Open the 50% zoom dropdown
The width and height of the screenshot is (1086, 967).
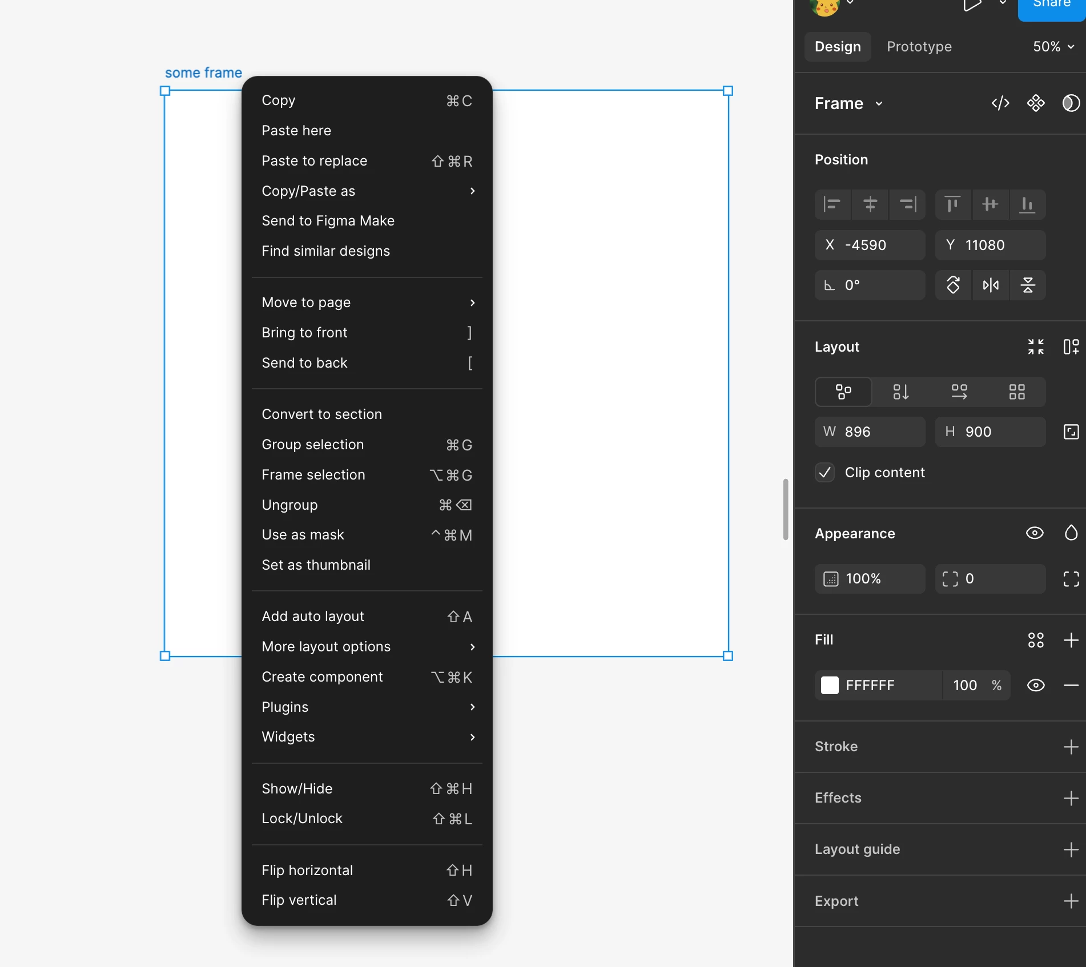(1054, 47)
